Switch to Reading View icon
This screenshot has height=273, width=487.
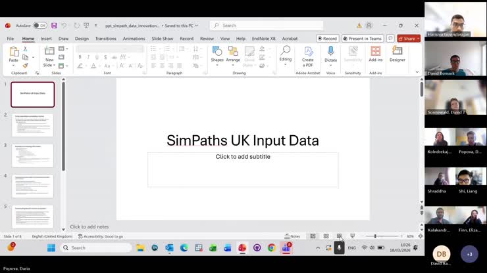click(x=339, y=236)
